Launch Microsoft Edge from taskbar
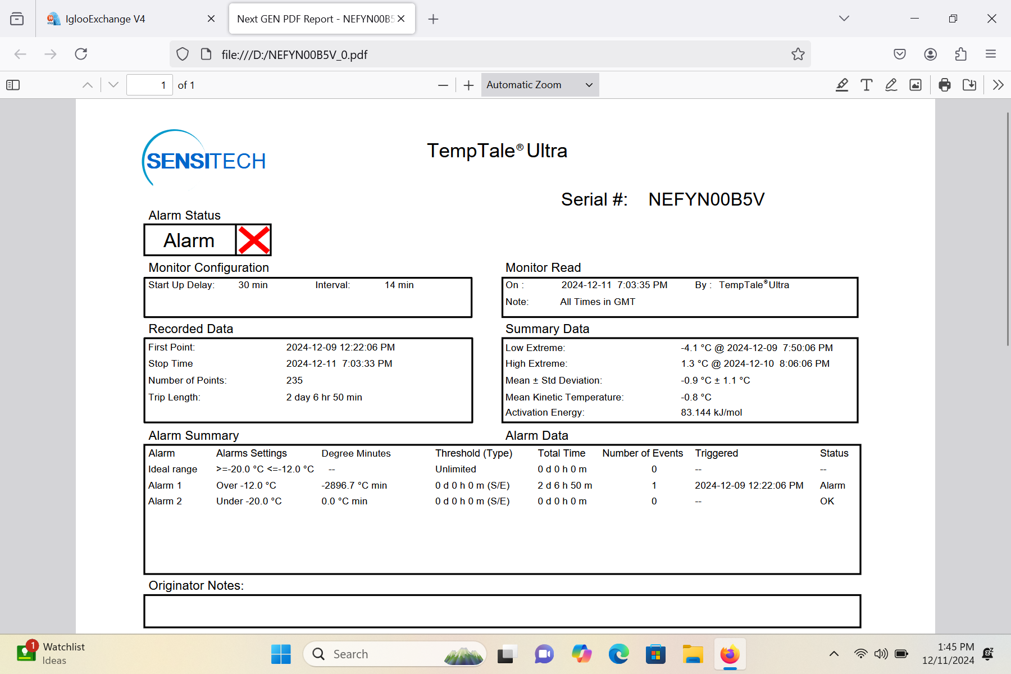 [x=618, y=654]
